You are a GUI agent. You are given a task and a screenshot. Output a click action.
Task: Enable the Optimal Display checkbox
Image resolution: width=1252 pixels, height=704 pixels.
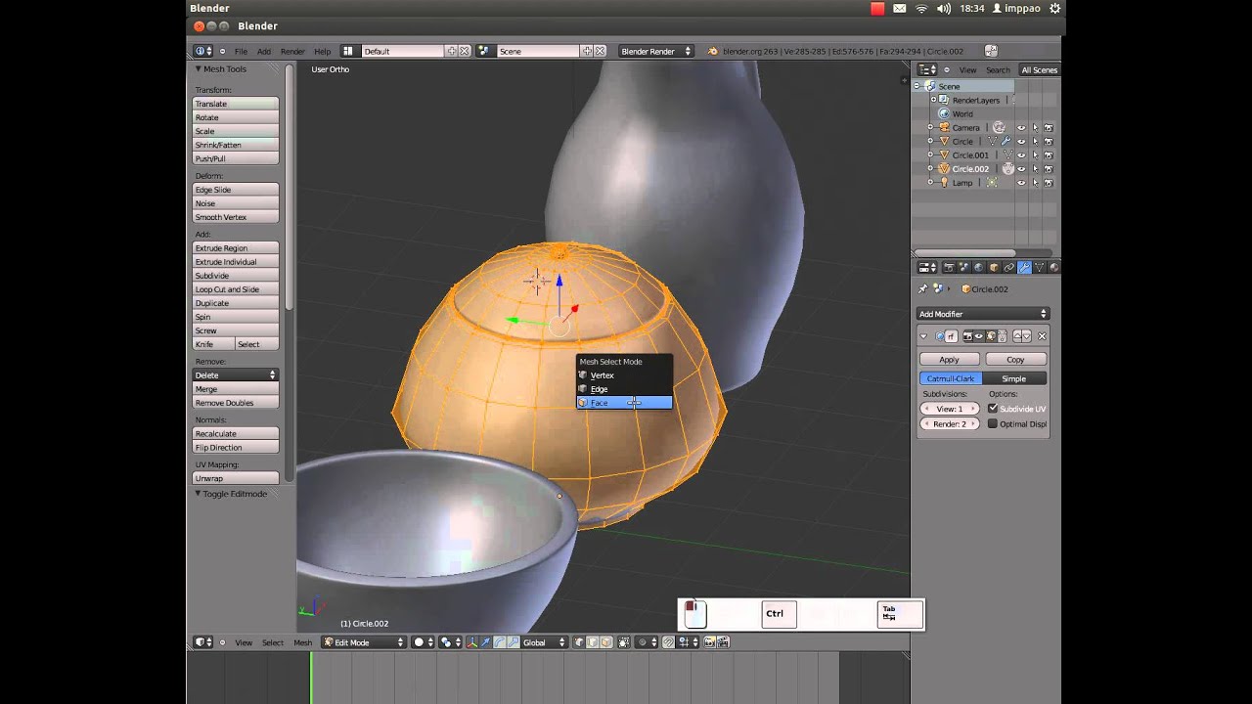pyautogui.click(x=993, y=423)
